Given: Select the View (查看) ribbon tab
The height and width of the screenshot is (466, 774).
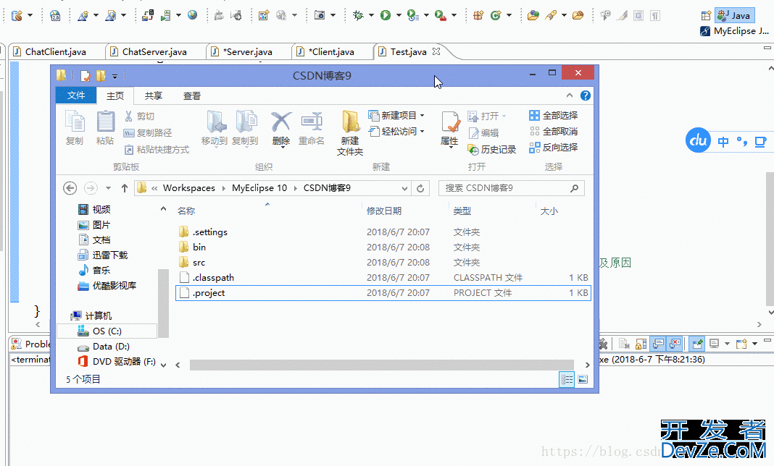Looking at the screenshot, I should point(192,96).
